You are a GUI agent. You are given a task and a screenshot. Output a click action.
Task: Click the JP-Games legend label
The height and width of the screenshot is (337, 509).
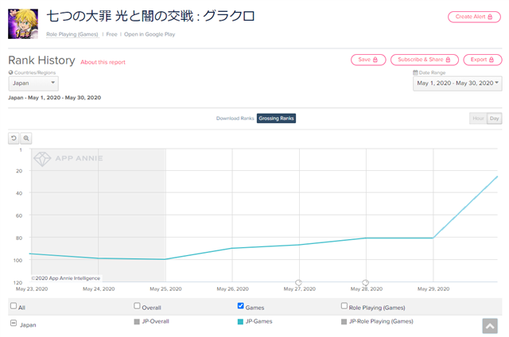click(x=258, y=321)
